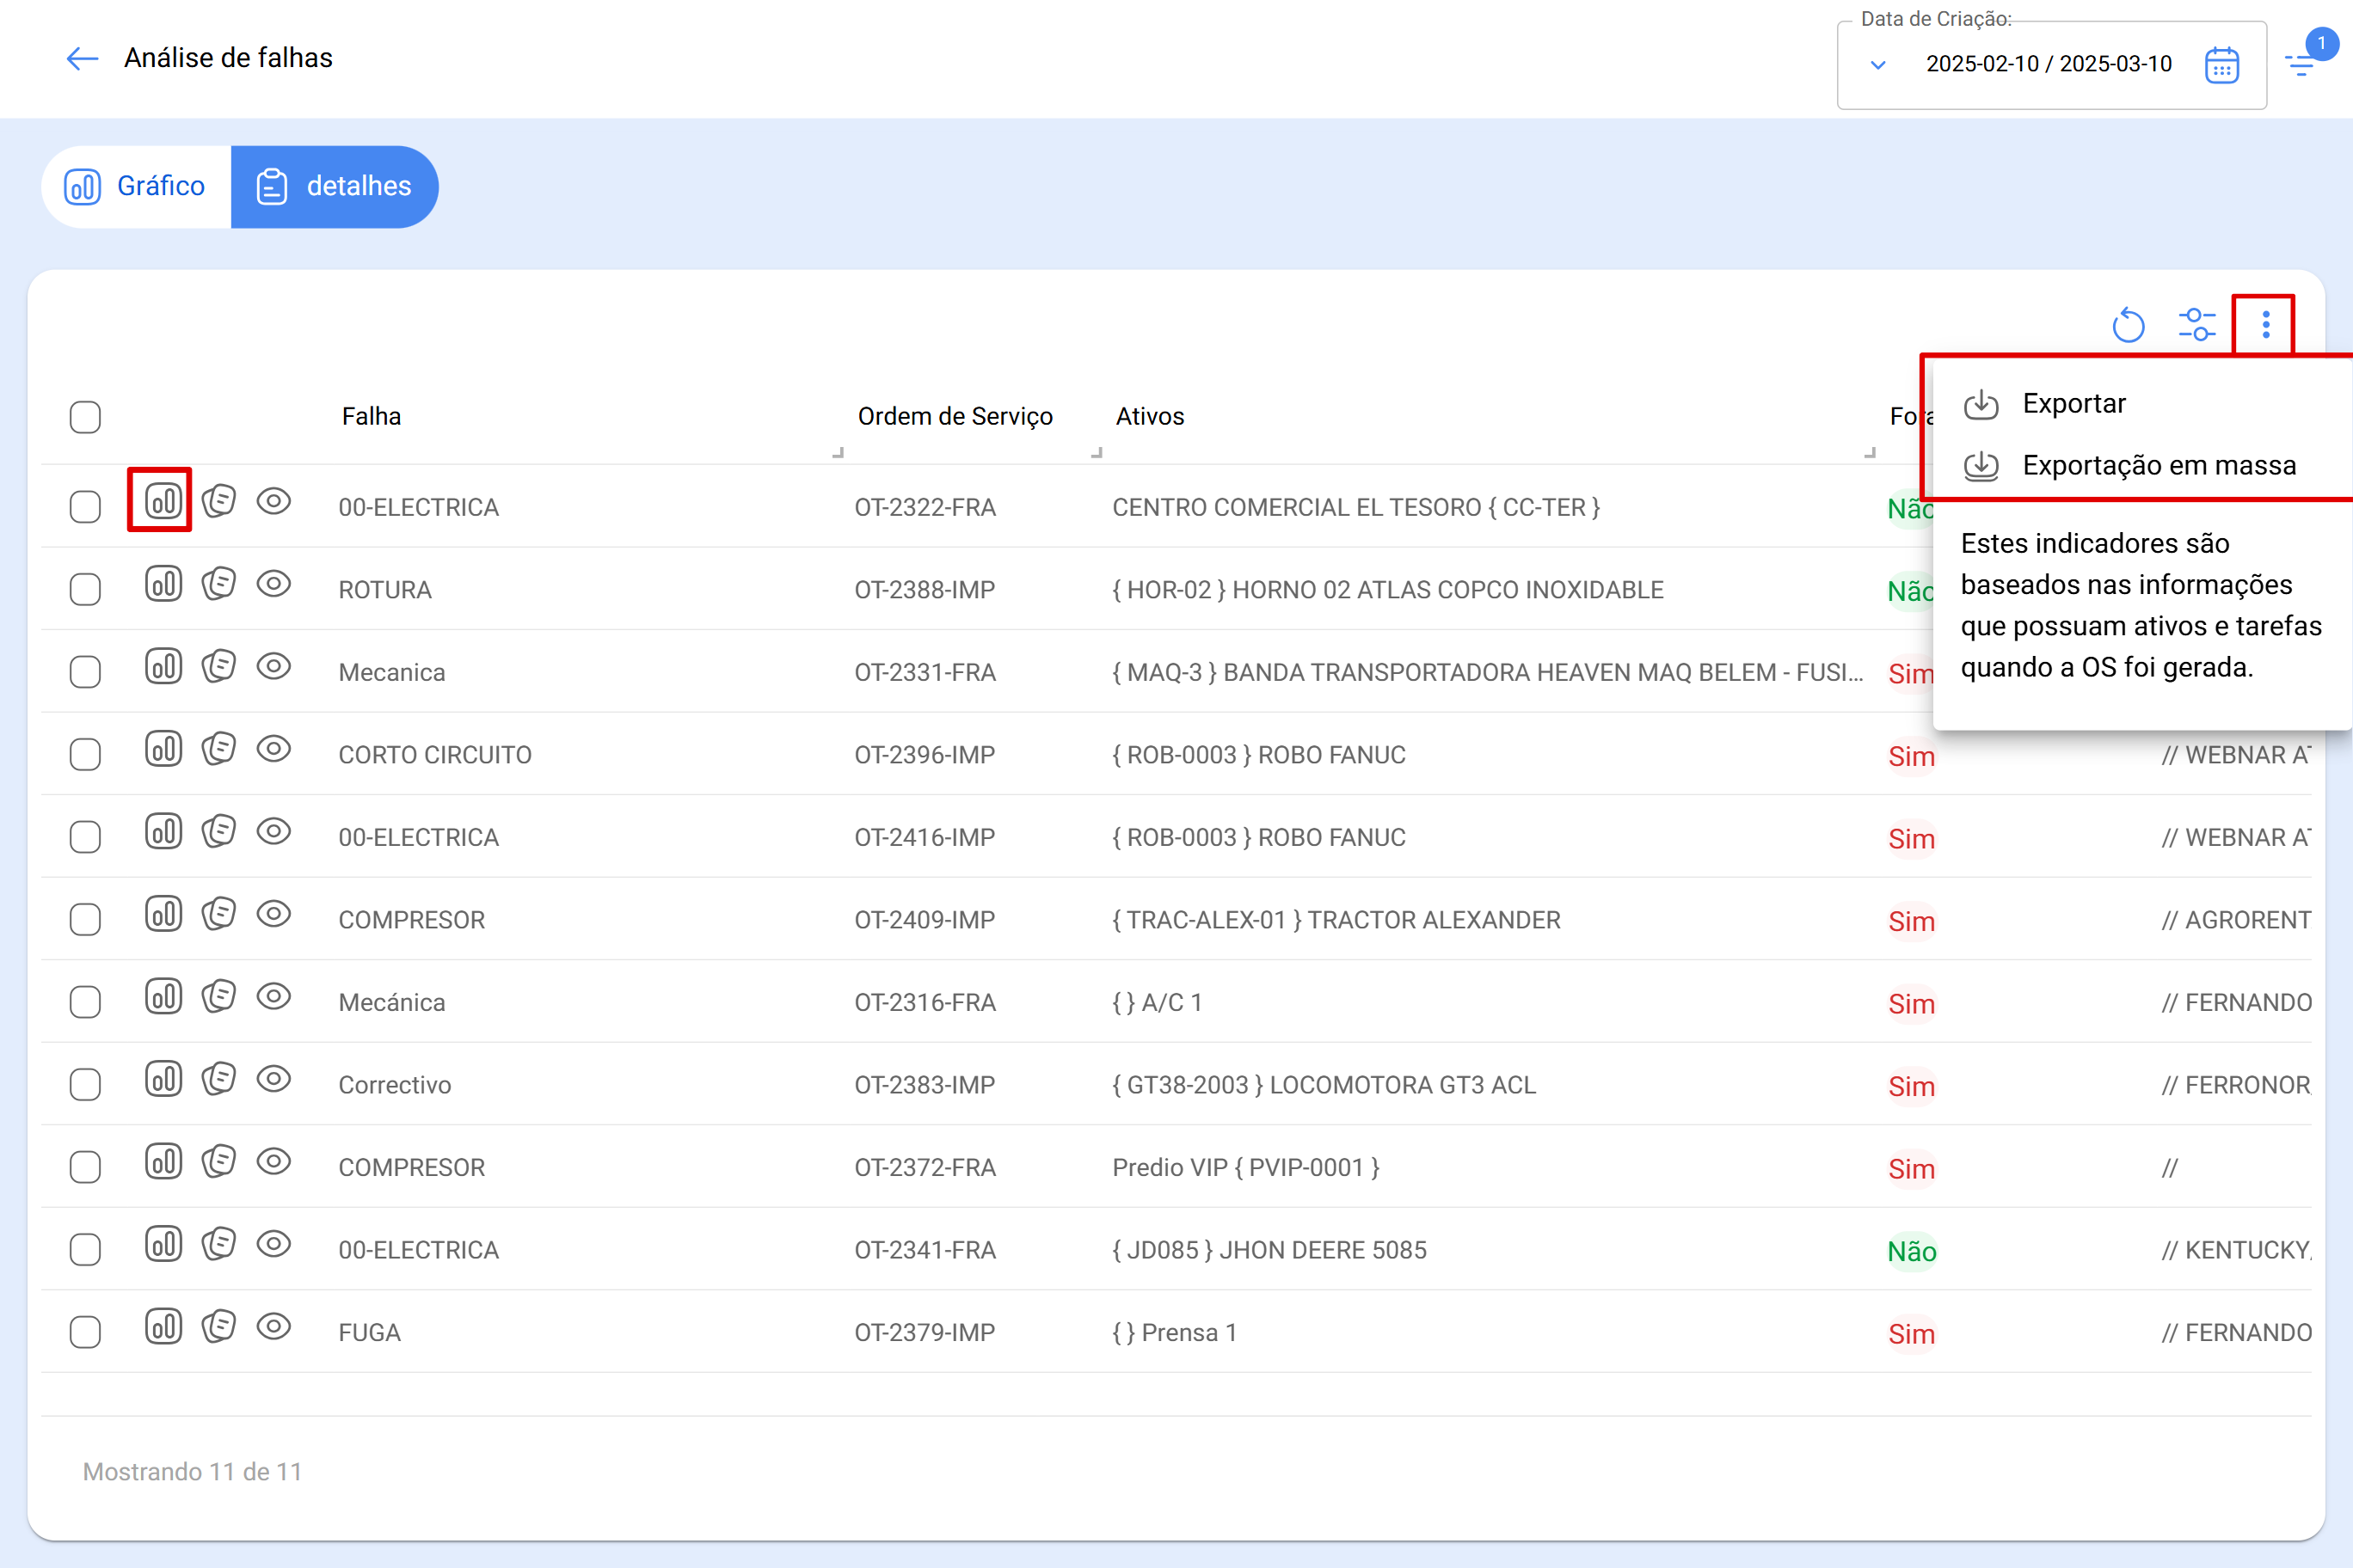Click the Ordem de Serviço column header

955,417
